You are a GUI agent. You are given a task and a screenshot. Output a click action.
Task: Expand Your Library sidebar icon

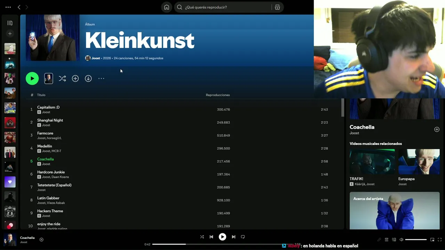pyautogui.click(x=10, y=23)
